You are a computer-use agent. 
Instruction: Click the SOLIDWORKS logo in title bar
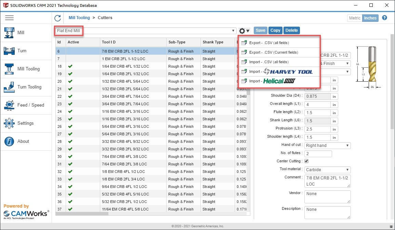click(5, 5)
